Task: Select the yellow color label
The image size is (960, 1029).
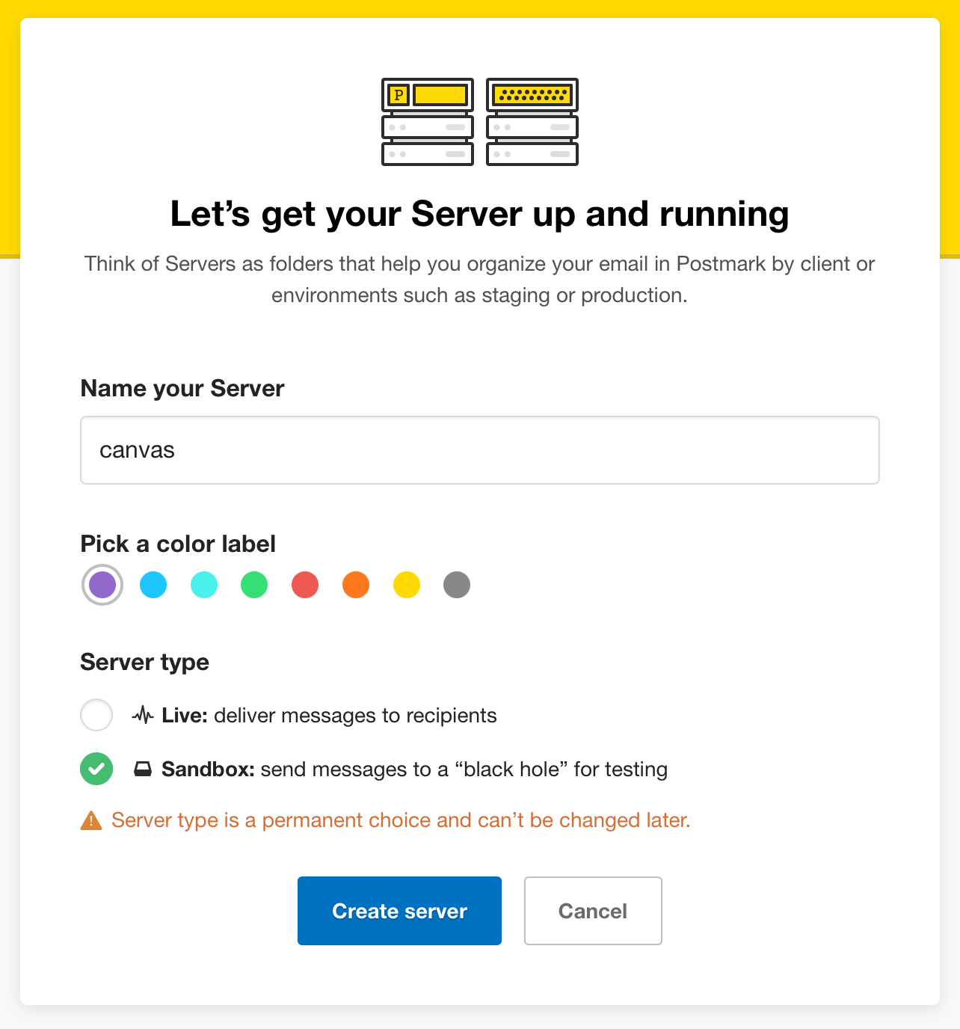Action: tap(406, 585)
